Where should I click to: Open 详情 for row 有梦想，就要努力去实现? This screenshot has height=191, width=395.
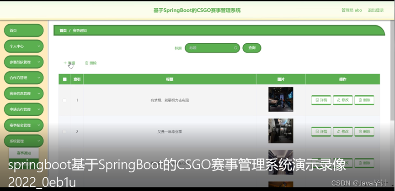(x=321, y=100)
